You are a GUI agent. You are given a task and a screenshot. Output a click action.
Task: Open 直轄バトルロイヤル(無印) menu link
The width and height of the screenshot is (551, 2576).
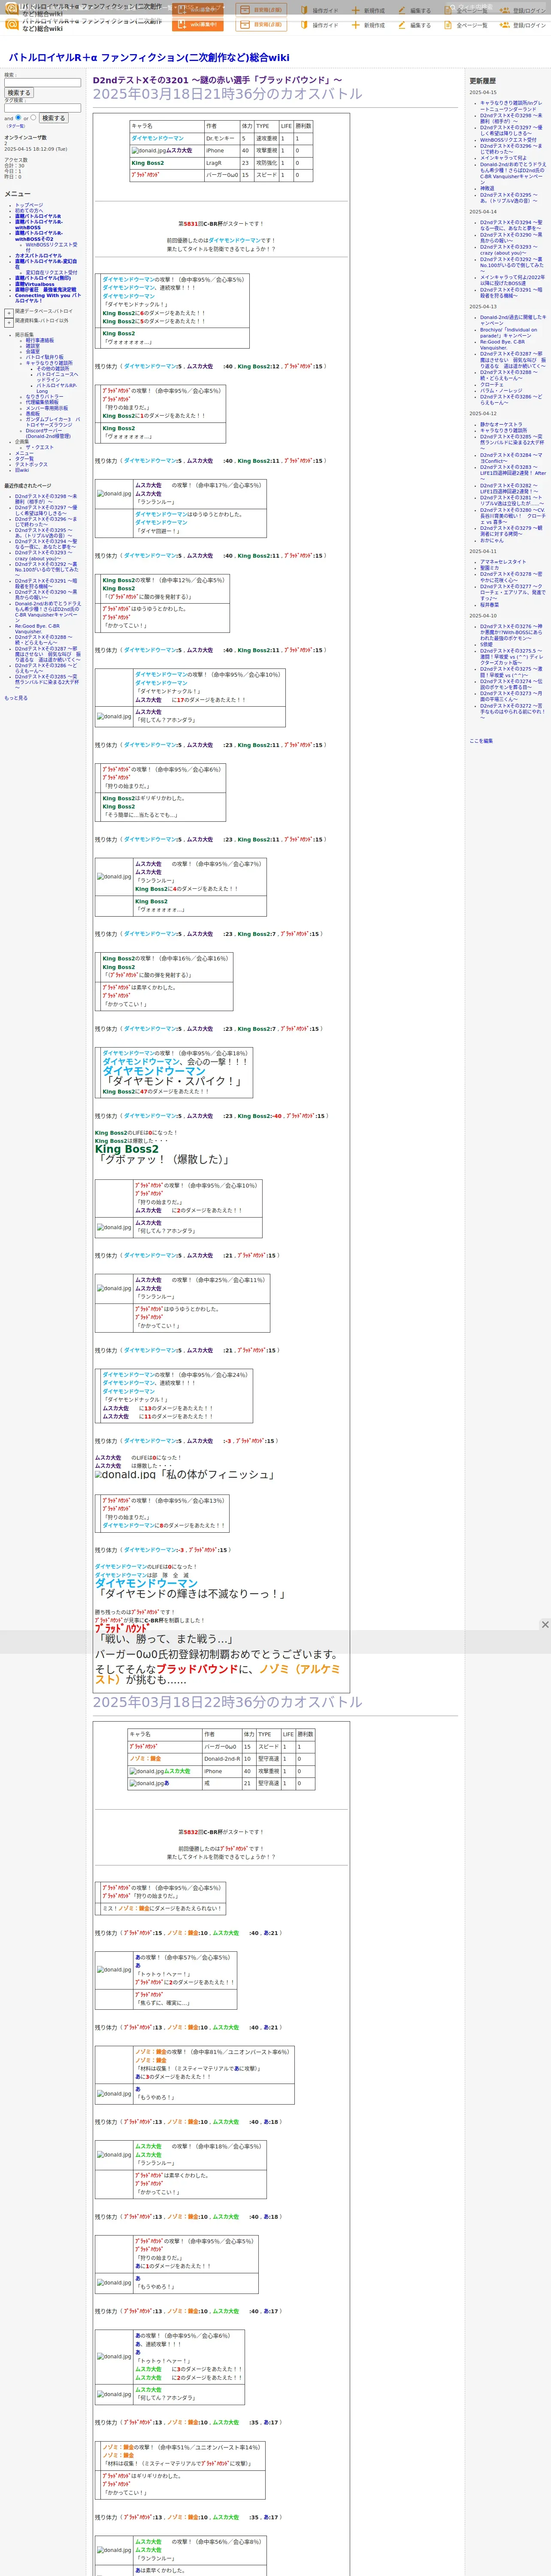(43, 278)
